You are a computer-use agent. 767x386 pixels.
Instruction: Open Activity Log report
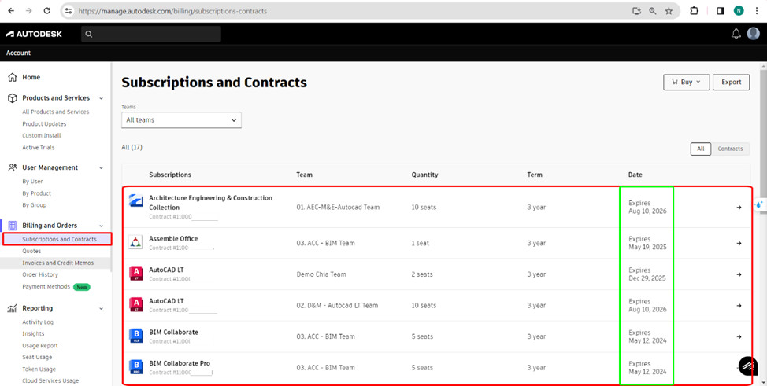pyautogui.click(x=38, y=322)
